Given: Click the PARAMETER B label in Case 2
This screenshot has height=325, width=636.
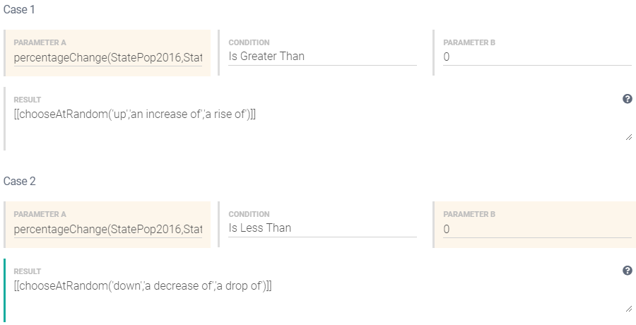Looking at the screenshot, I should tap(469, 215).
